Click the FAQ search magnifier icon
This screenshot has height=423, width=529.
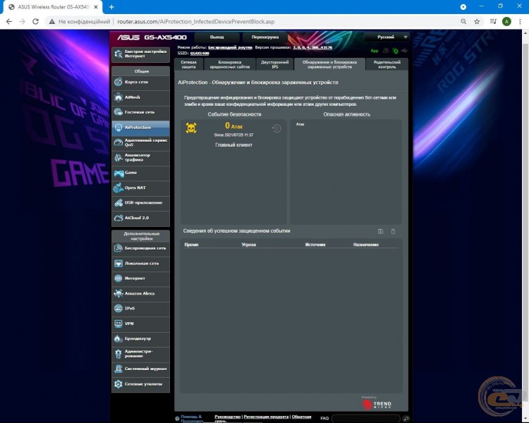406,419
